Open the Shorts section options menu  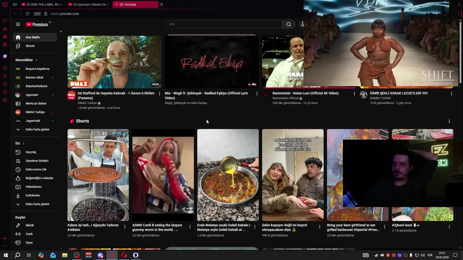(x=449, y=121)
